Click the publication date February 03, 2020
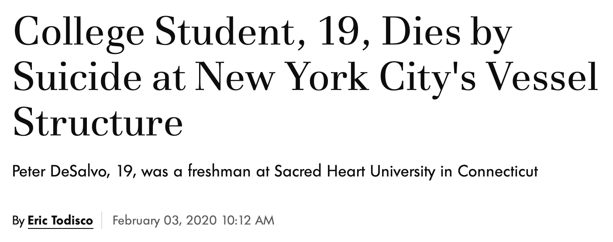Viewport: 613px width, 242px height. (x=165, y=220)
